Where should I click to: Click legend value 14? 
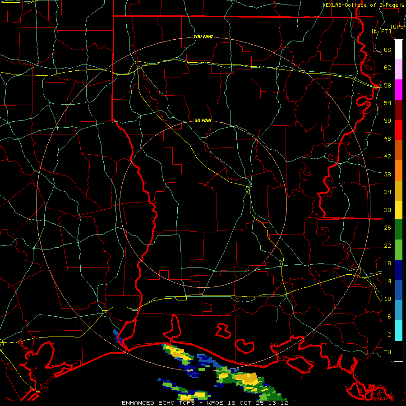388,281
